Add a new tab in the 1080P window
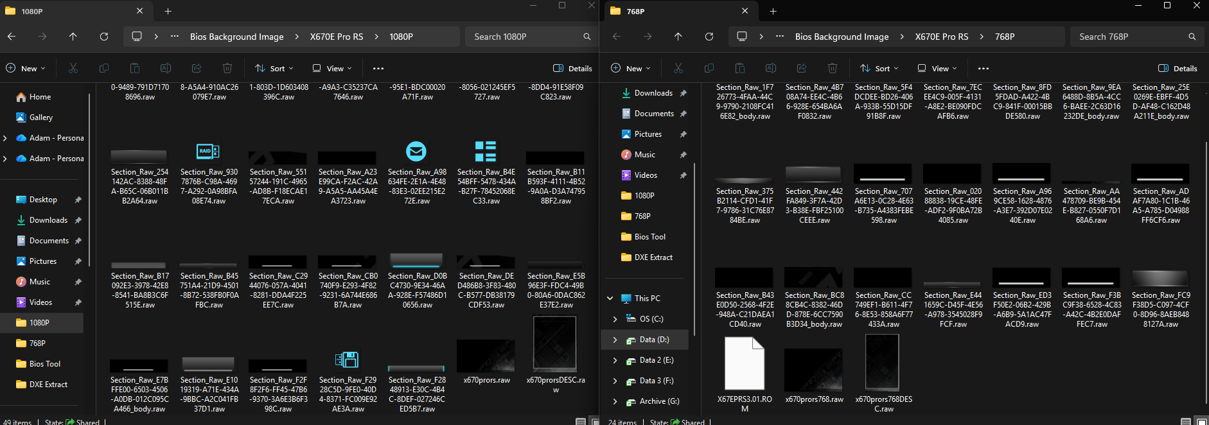1209x425 pixels. [x=168, y=11]
